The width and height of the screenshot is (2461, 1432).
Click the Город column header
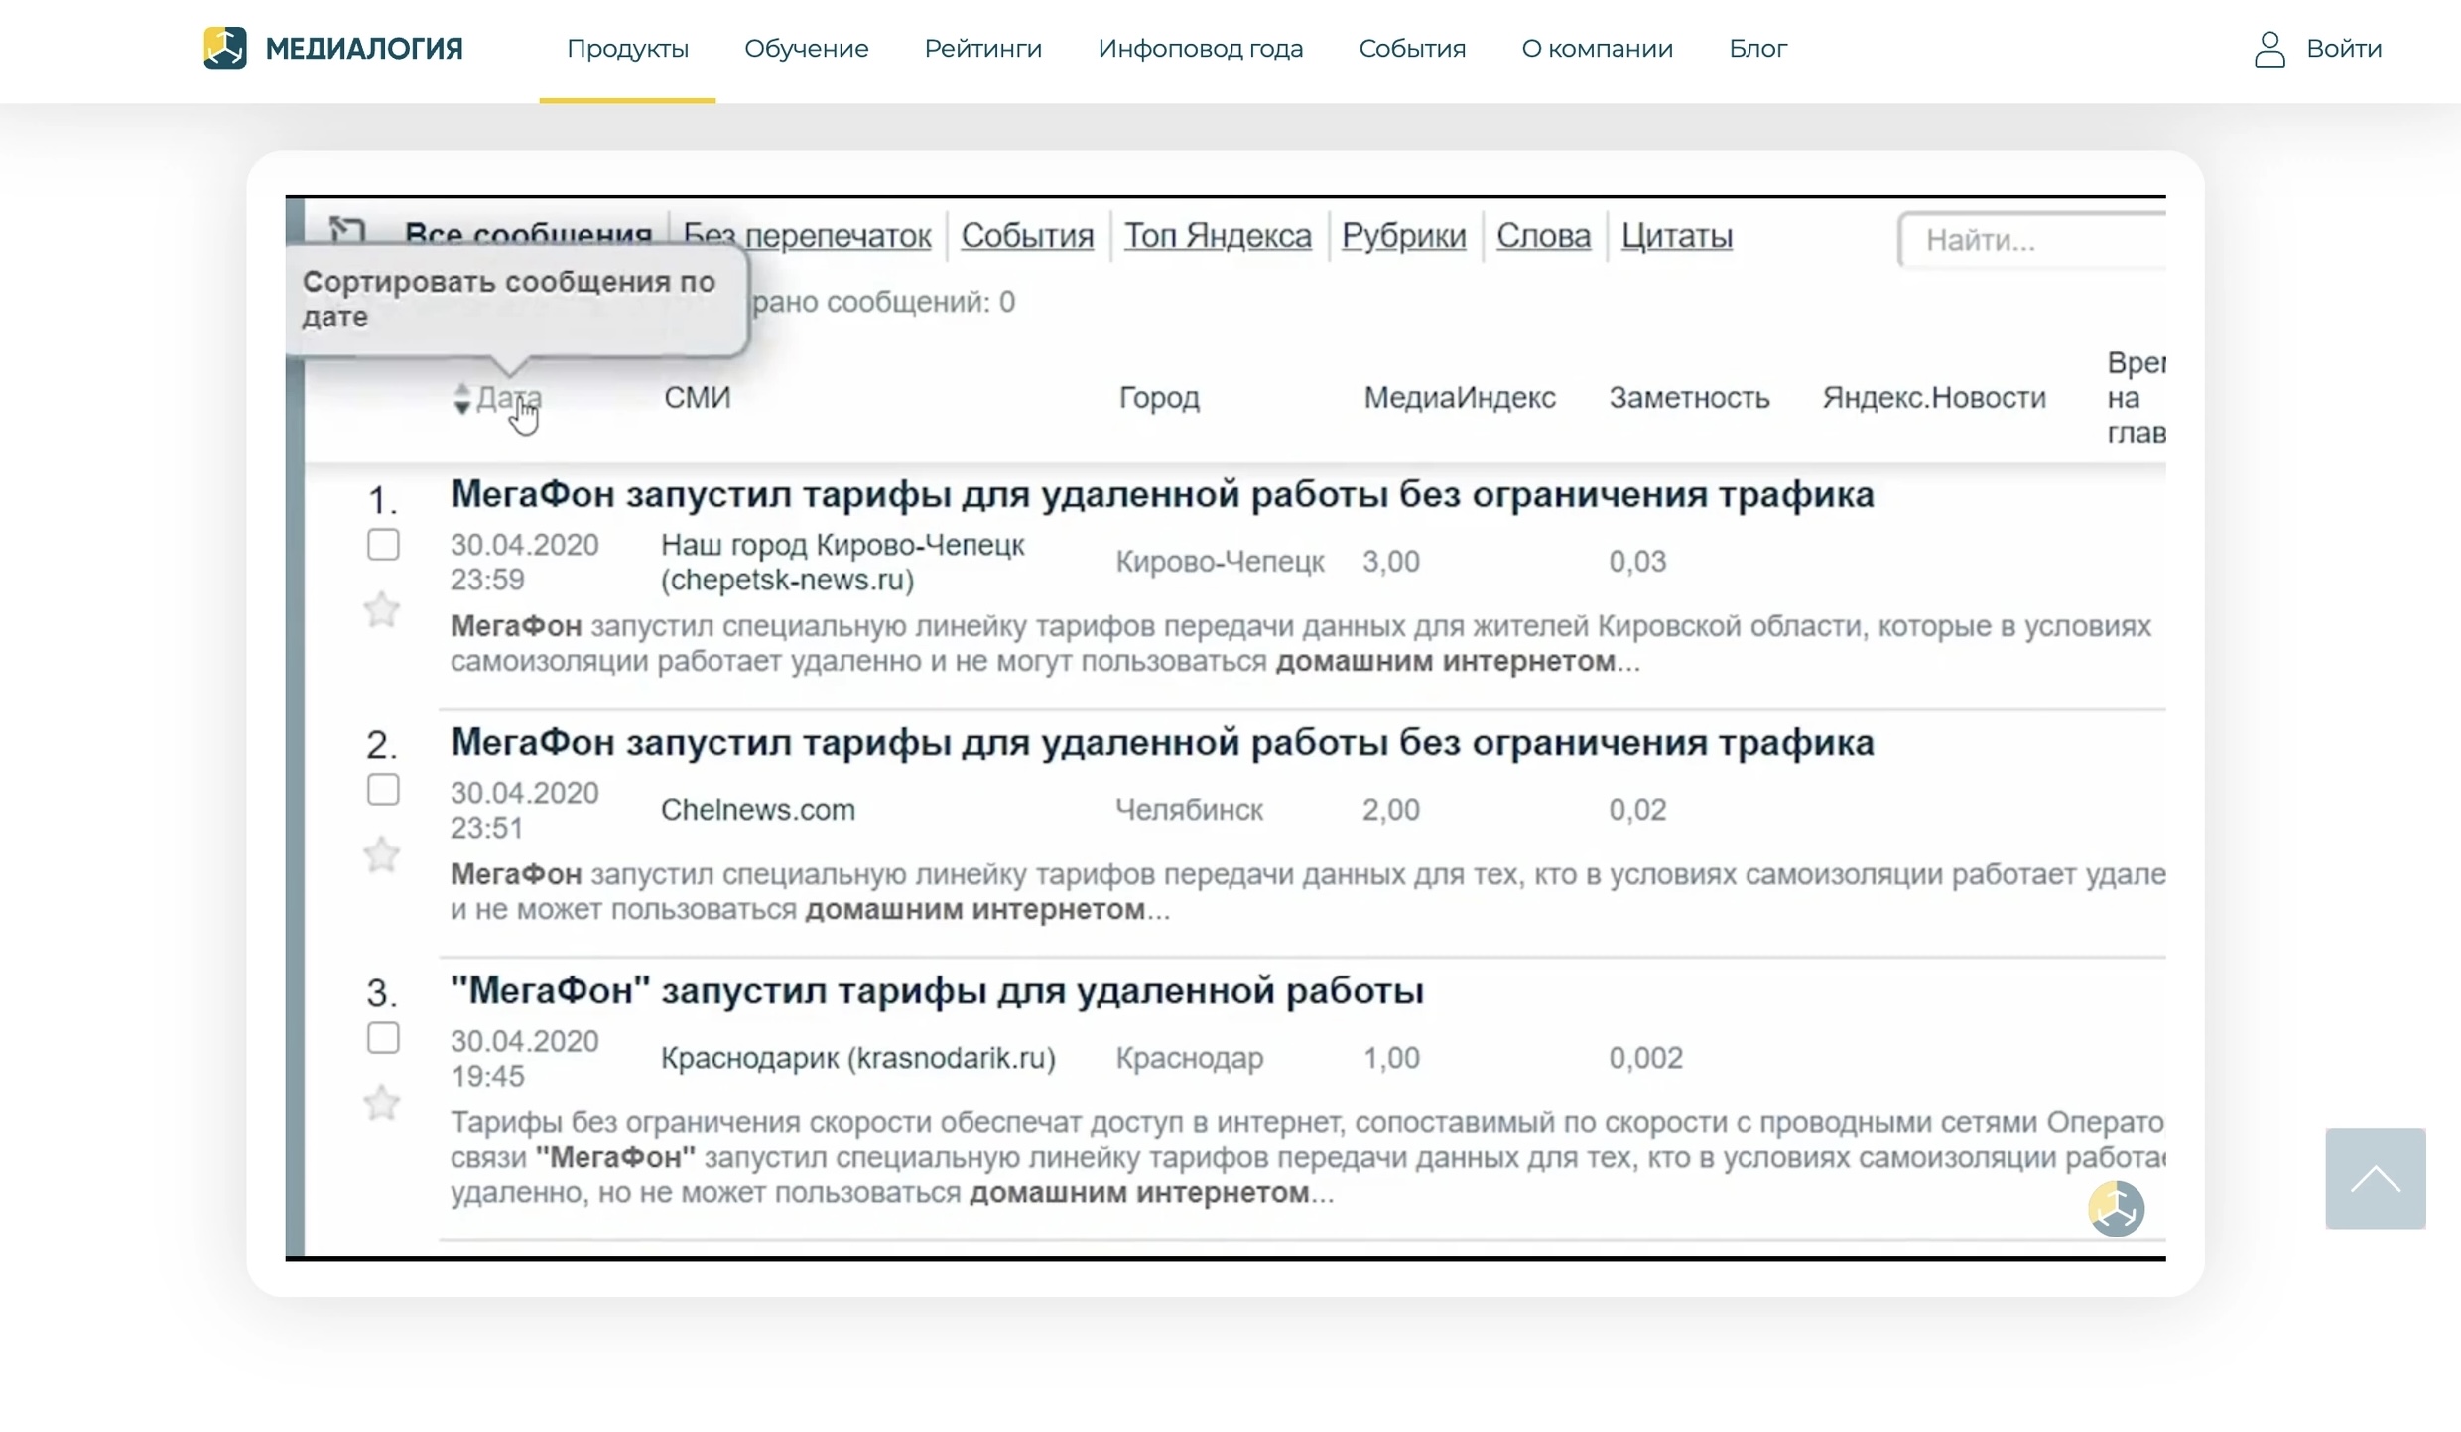pos(1159,398)
